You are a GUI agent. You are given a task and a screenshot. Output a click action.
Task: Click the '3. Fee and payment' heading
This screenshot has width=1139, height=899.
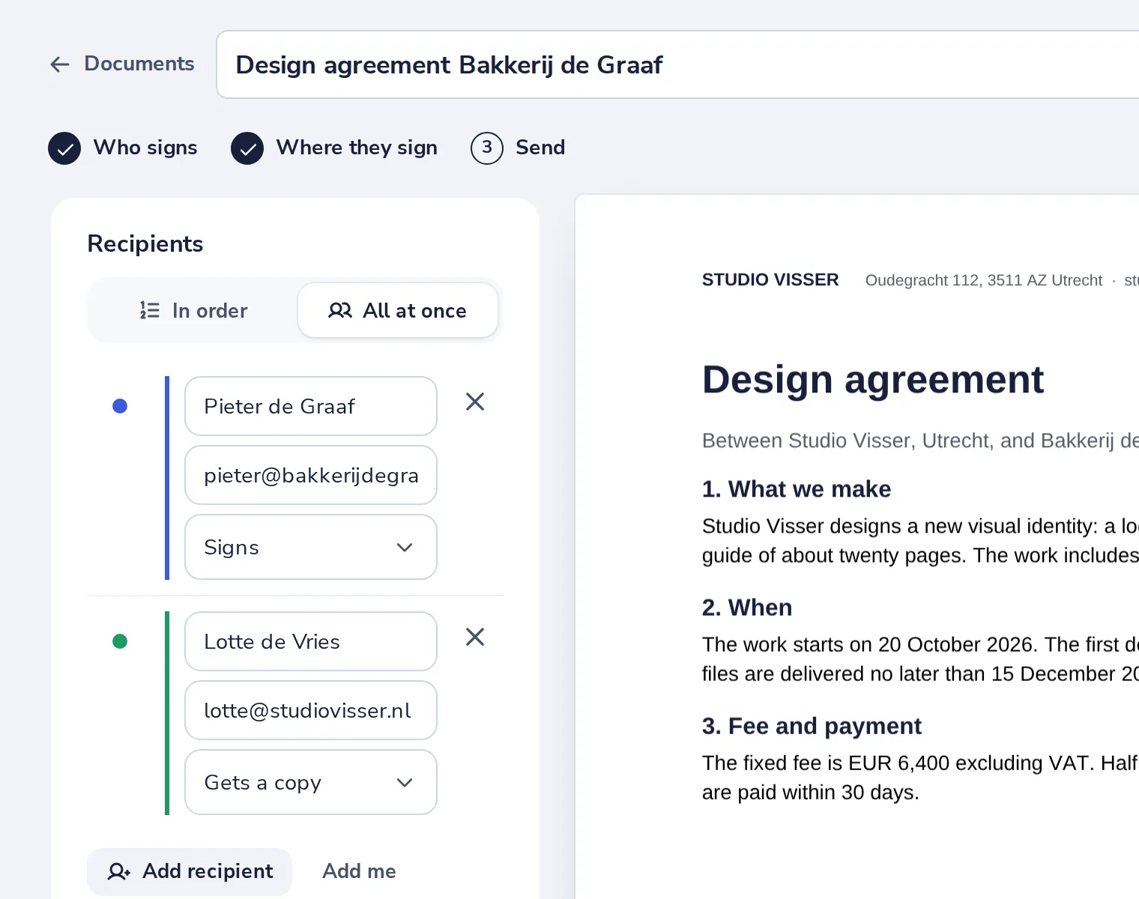pos(812,726)
